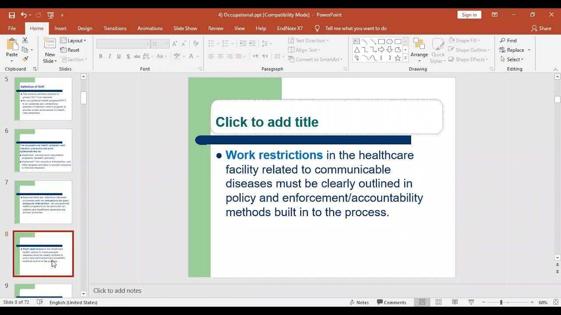Run spell check icon in status bar
Viewport: 561px width, 315px height.
[x=40, y=302]
